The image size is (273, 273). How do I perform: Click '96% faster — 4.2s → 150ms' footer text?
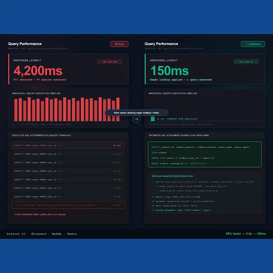246,234
